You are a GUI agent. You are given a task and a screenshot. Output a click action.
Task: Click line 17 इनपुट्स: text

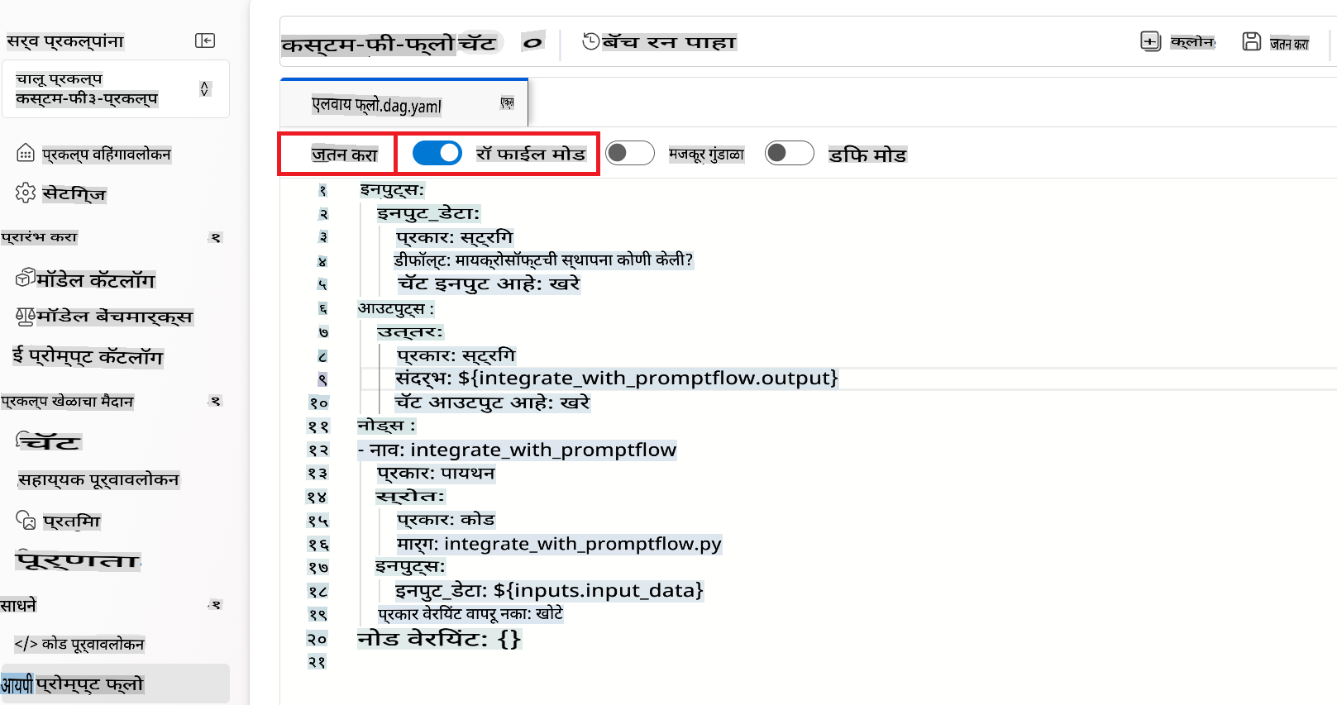pos(410,567)
